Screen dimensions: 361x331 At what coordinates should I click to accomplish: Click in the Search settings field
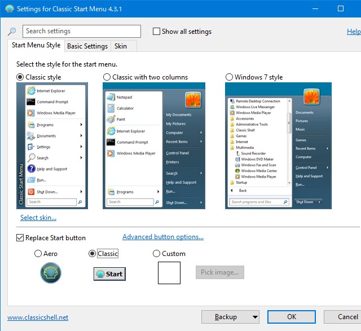click(x=82, y=32)
